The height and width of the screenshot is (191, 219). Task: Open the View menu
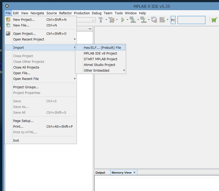(25, 13)
